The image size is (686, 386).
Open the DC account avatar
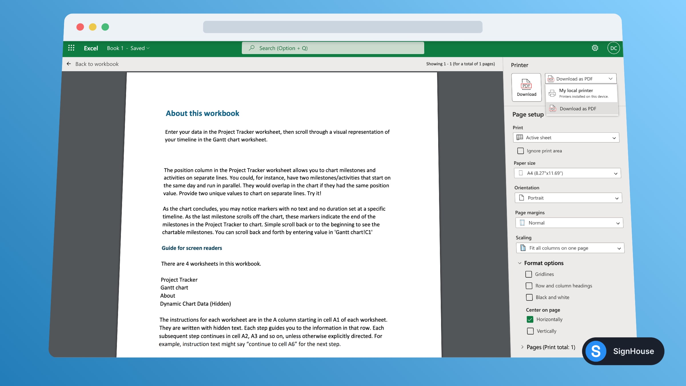(x=613, y=48)
